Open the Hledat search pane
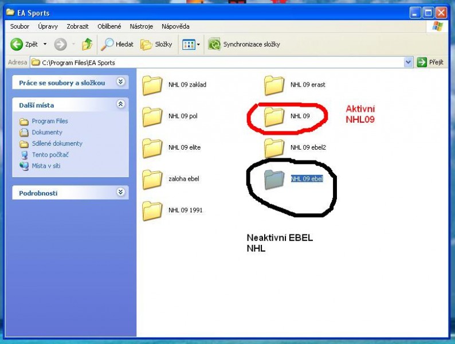The width and height of the screenshot is (455, 344). click(117, 44)
